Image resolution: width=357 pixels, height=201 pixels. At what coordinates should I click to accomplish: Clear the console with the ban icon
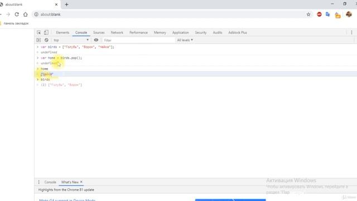click(46, 40)
